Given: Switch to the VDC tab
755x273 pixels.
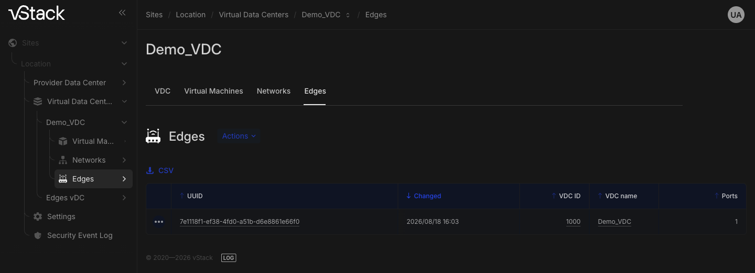Looking at the screenshot, I should [163, 91].
